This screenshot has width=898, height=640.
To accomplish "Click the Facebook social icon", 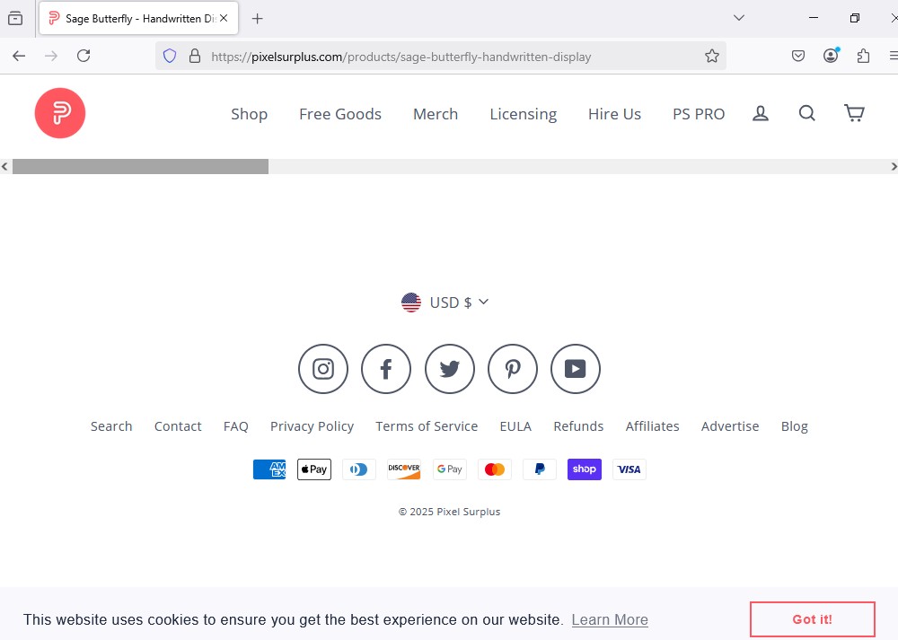I will tap(386, 369).
